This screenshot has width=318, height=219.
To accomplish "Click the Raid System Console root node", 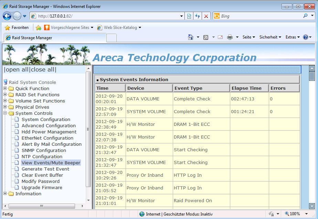I will (32, 82).
